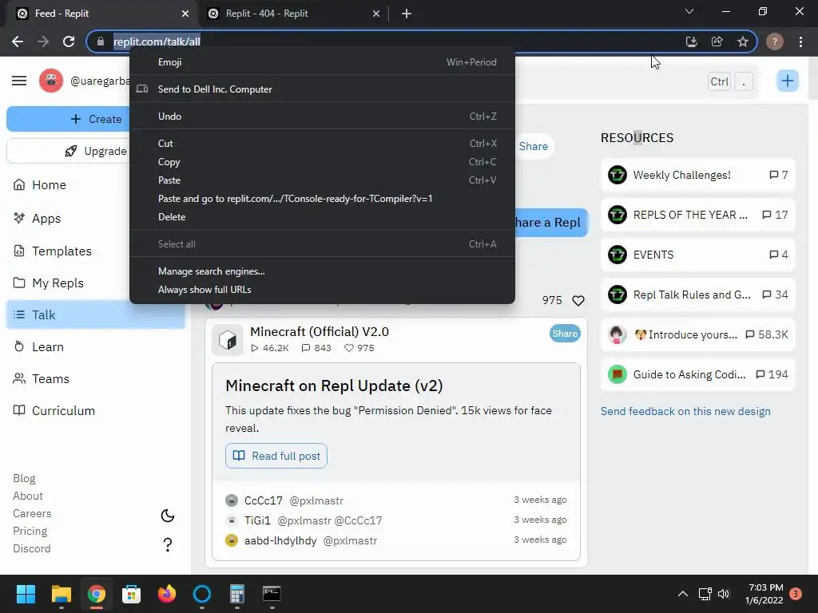Reload the page
Screen dimensions: 818x613
(69, 42)
